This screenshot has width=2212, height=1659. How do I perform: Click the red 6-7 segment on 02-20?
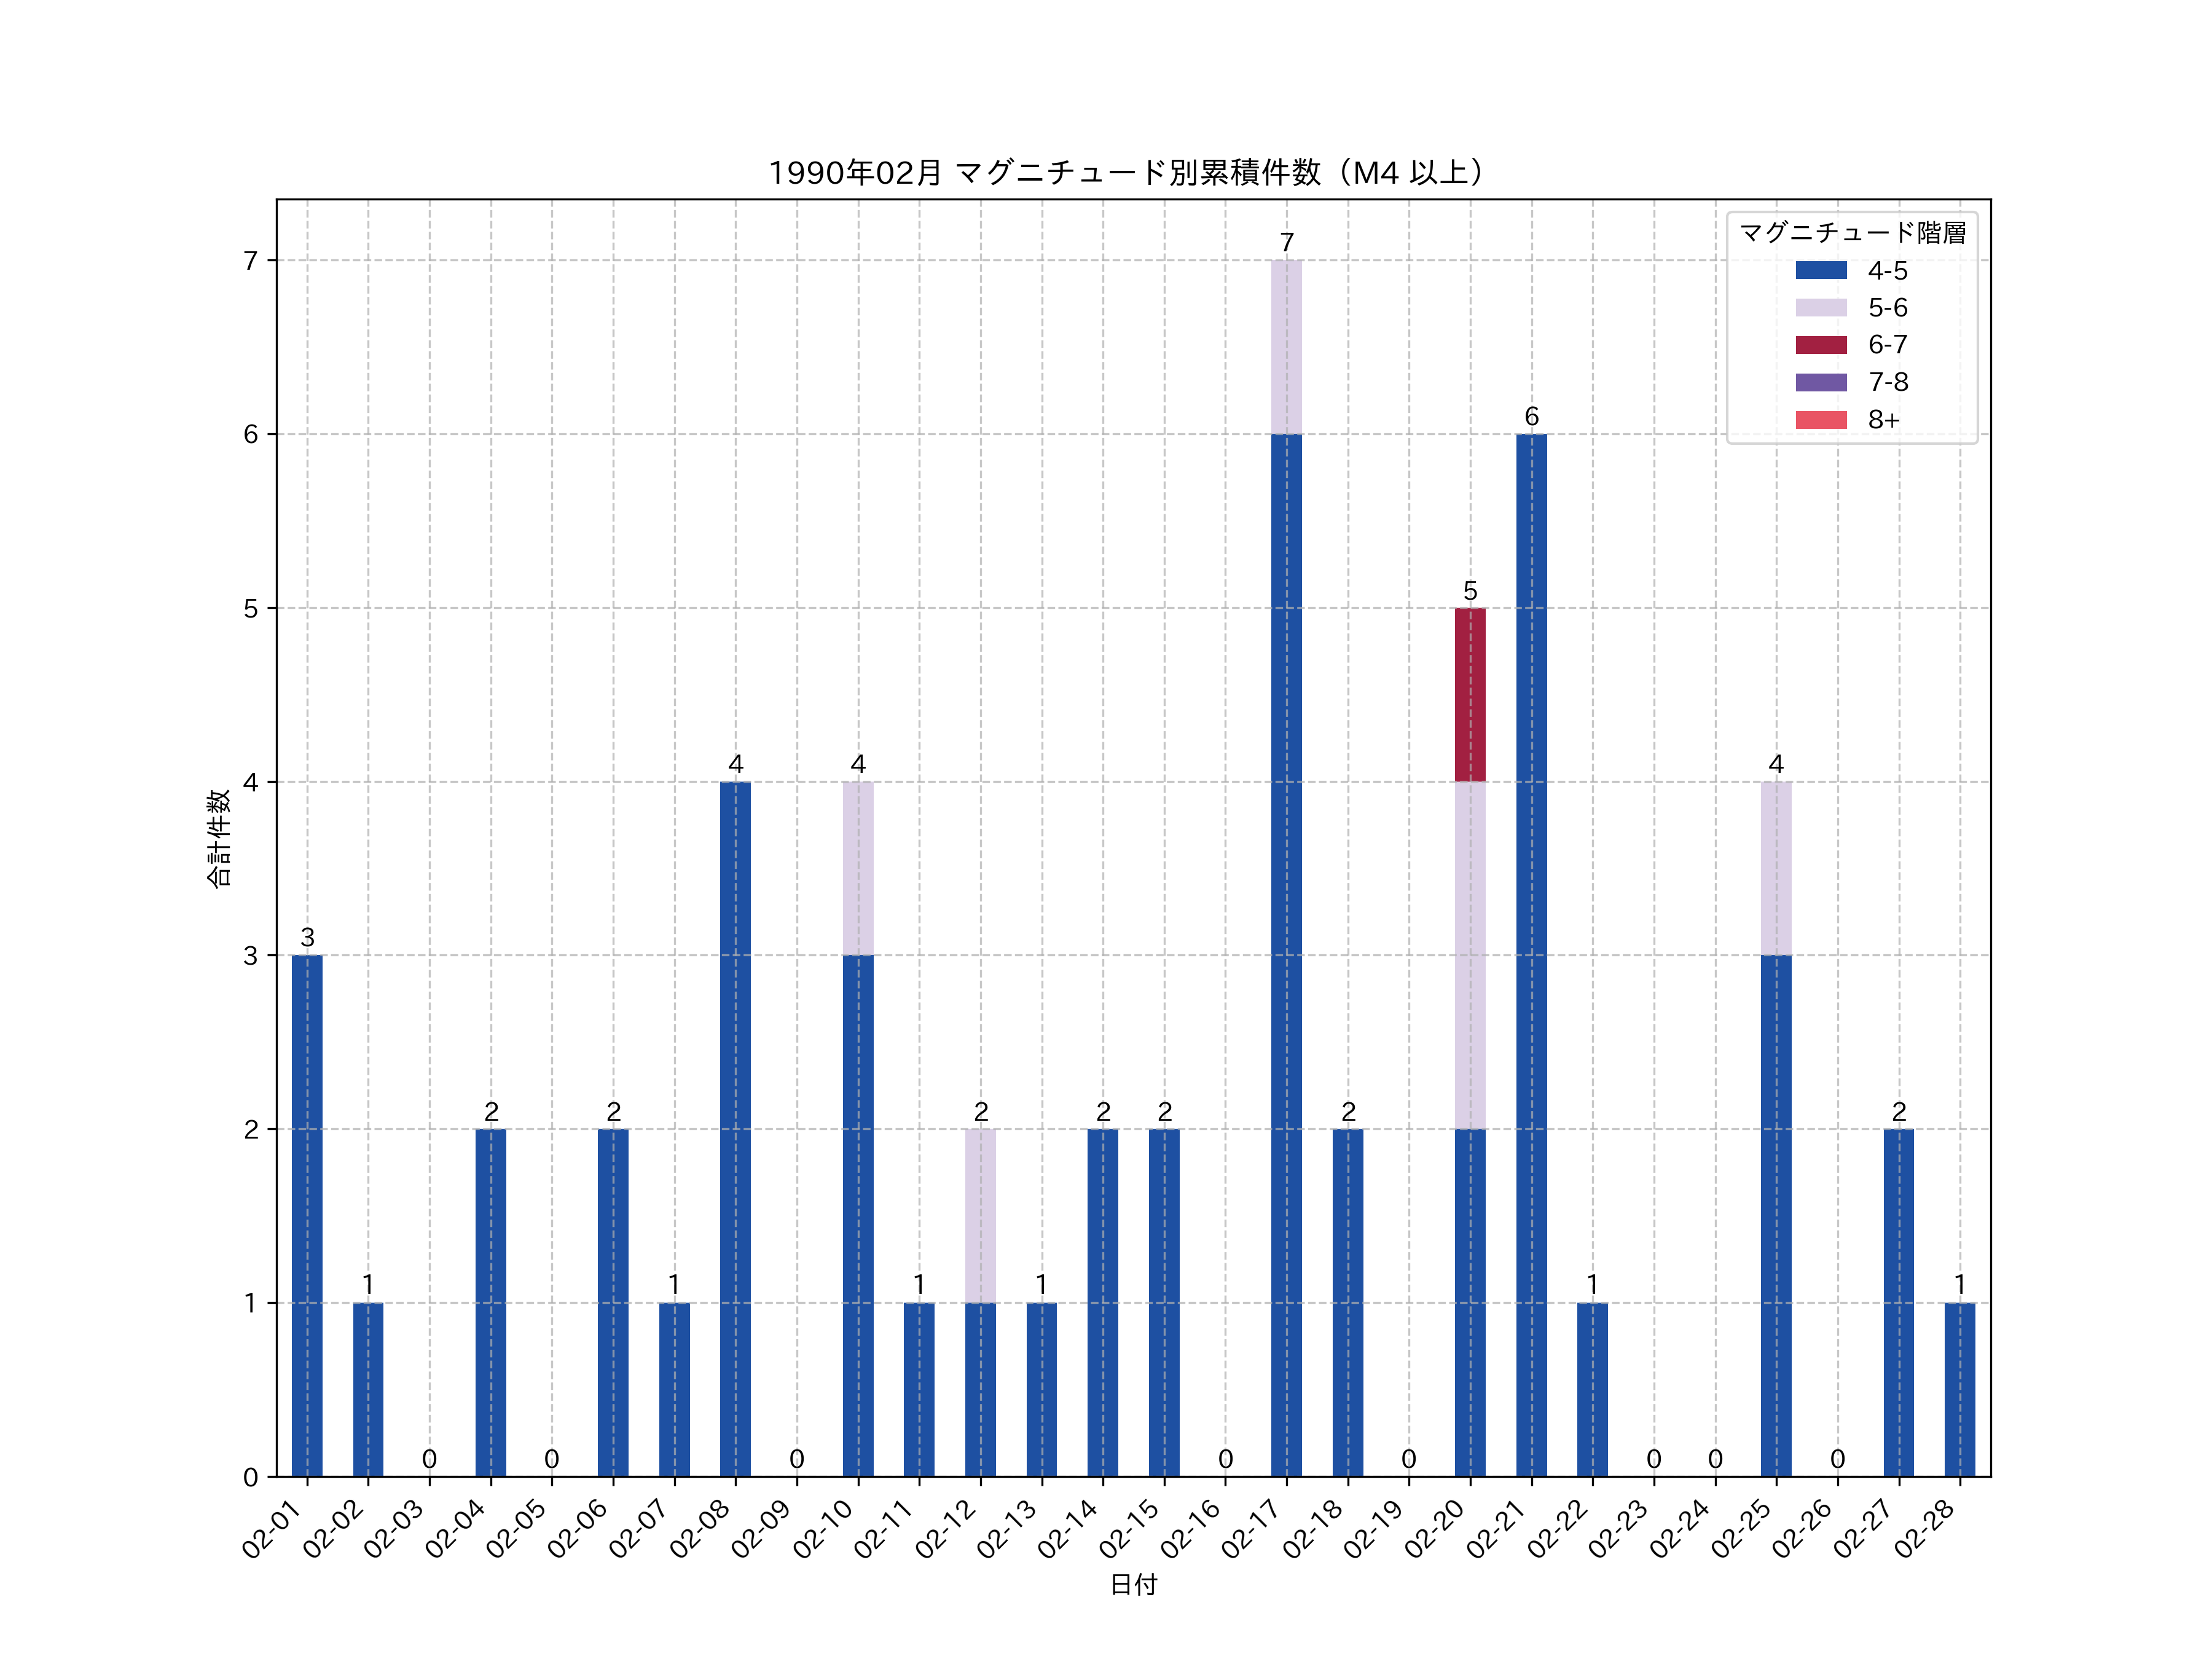(x=1469, y=694)
